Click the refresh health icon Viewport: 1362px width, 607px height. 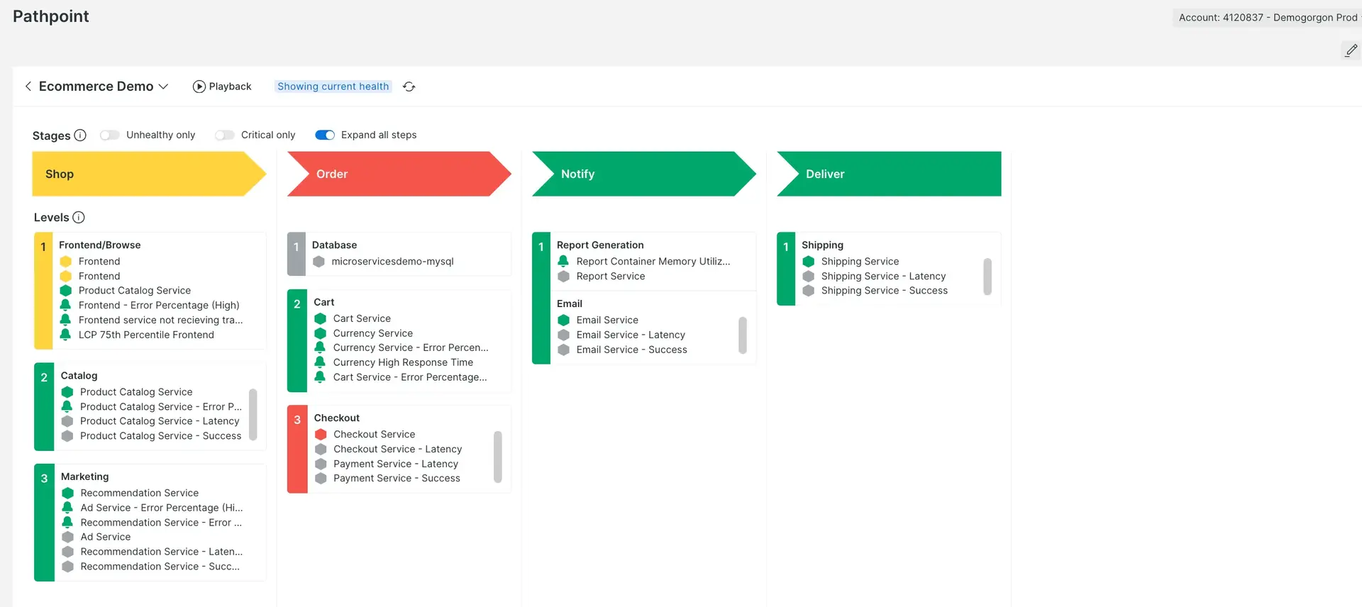[409, 87]
